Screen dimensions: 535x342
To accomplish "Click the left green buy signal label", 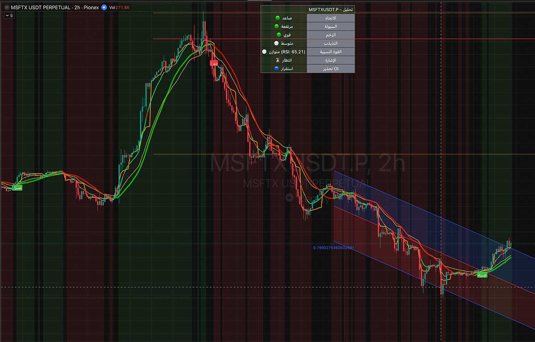I will tap(18, 188).
